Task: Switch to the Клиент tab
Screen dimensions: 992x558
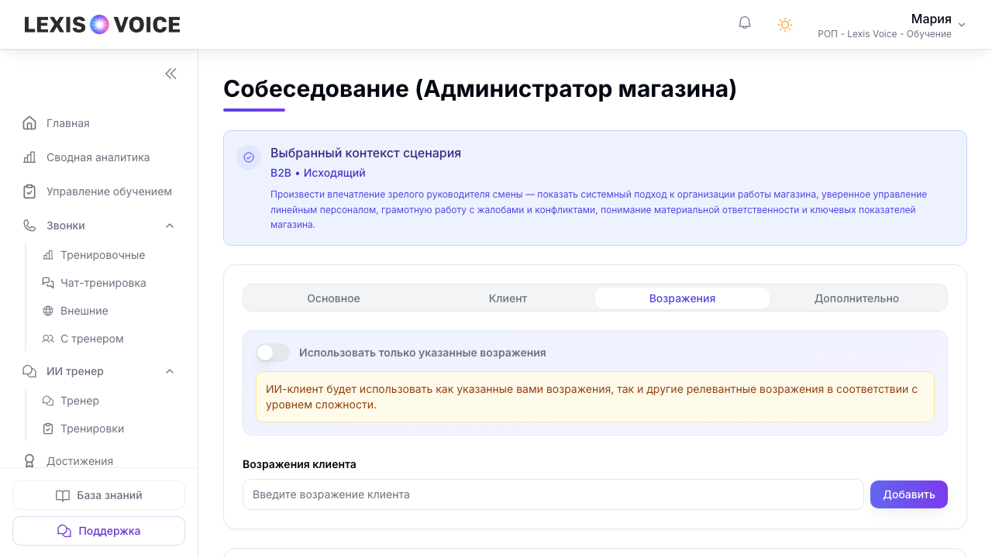Action: [508, 298]
